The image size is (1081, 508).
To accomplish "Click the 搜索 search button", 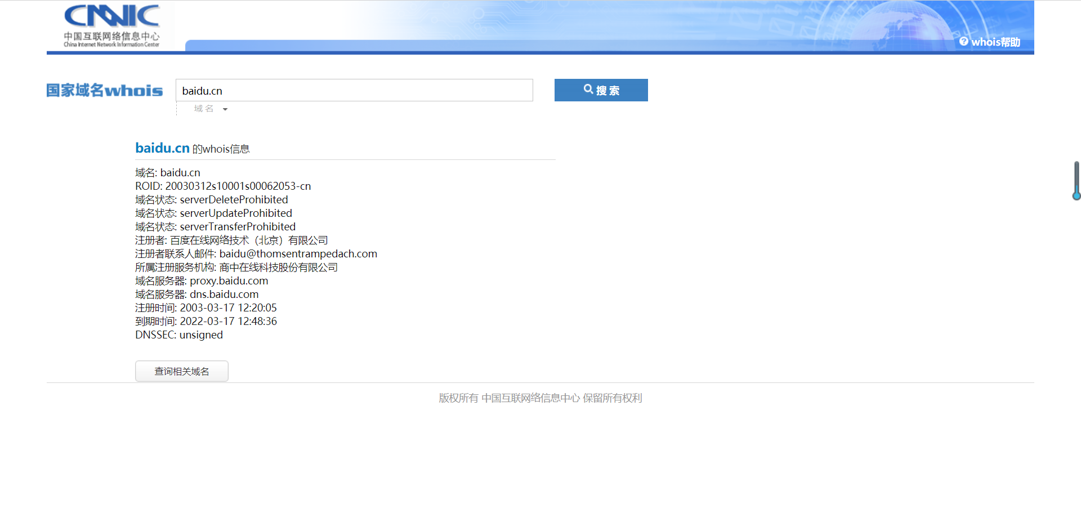I will point(601,90).
